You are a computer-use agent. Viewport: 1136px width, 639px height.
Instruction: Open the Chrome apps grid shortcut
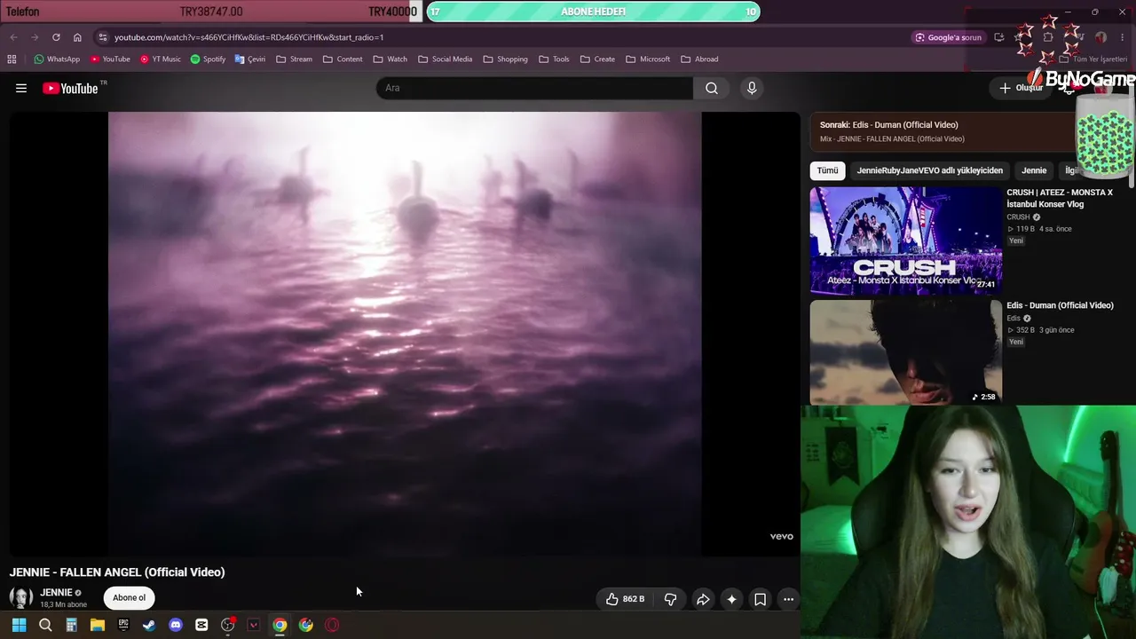12,59
